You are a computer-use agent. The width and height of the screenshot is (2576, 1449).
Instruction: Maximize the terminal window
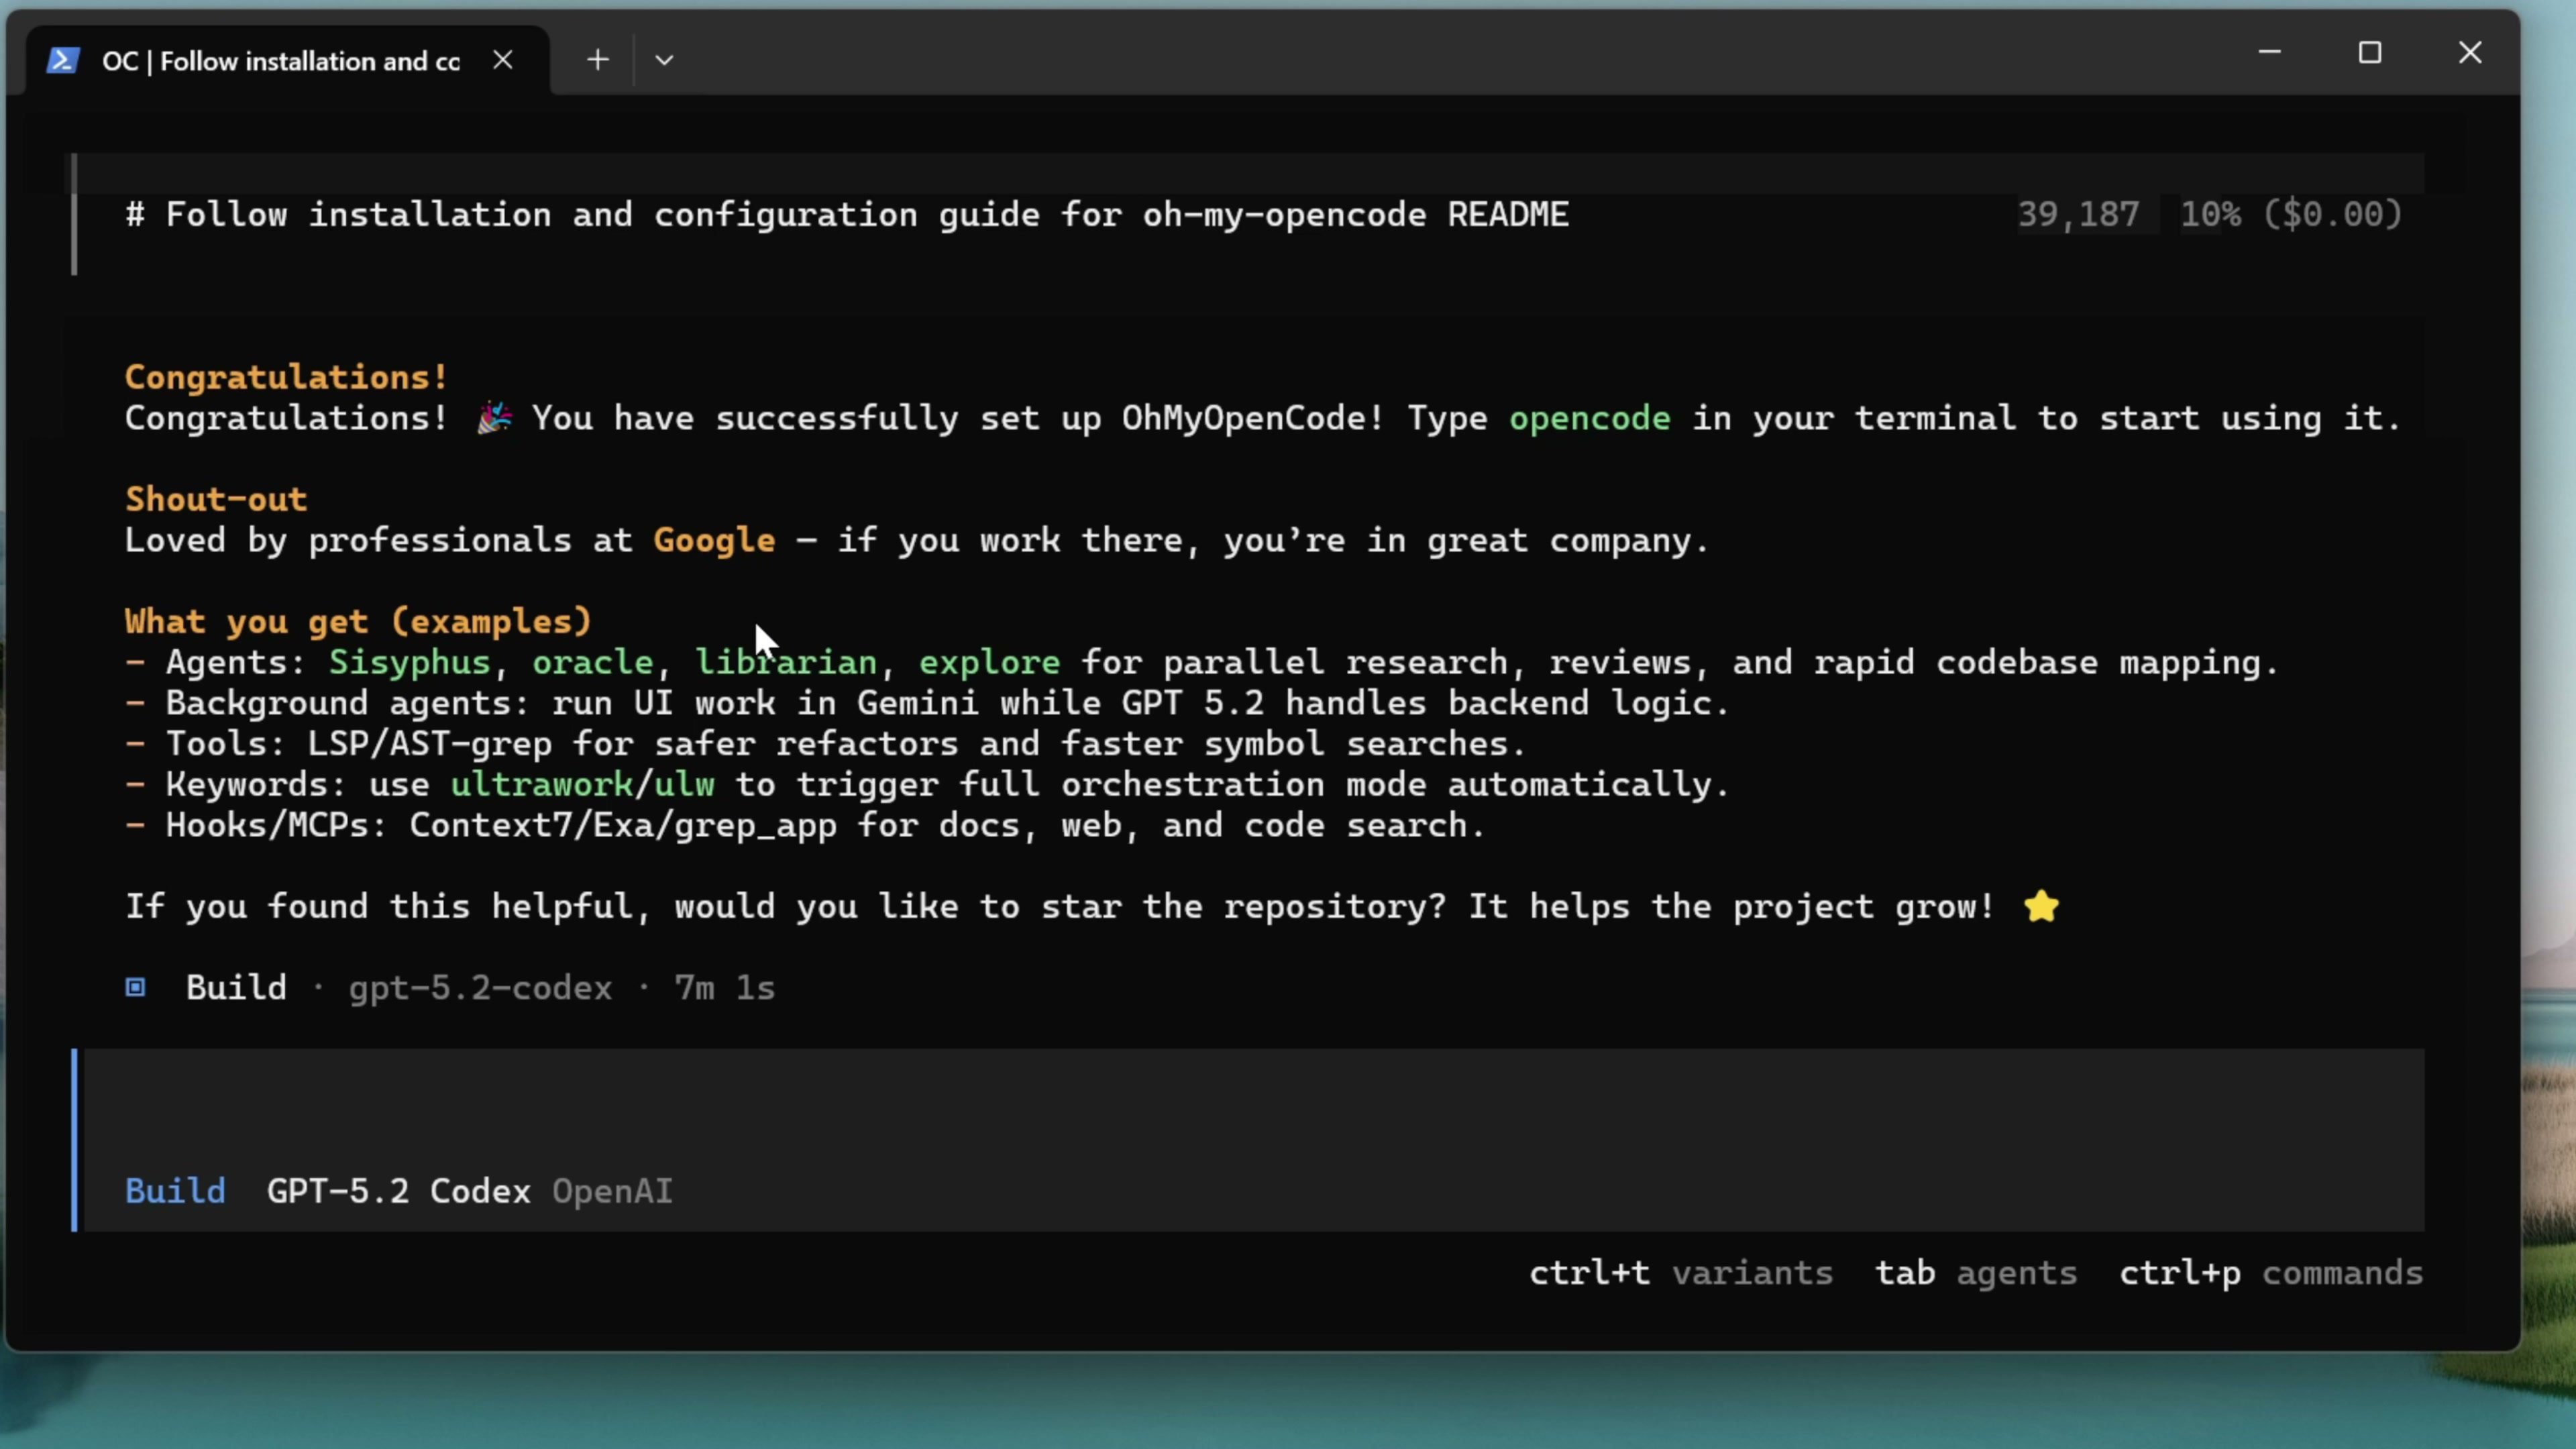pyautogui.click(x=2370, y=52)
